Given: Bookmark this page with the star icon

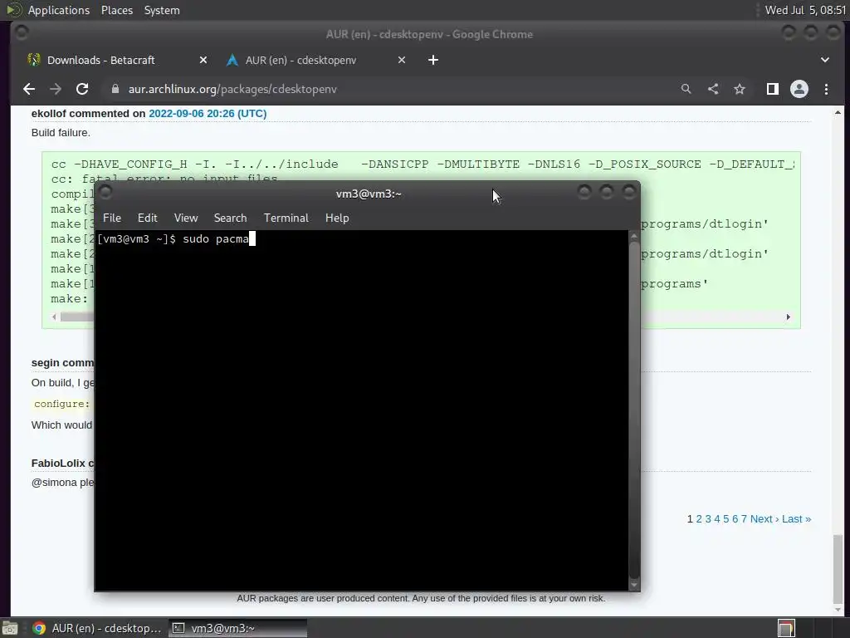Looking at the screenshot, I should (x=740, y=89).
